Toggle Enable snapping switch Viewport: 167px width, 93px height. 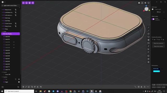point(153,19)
